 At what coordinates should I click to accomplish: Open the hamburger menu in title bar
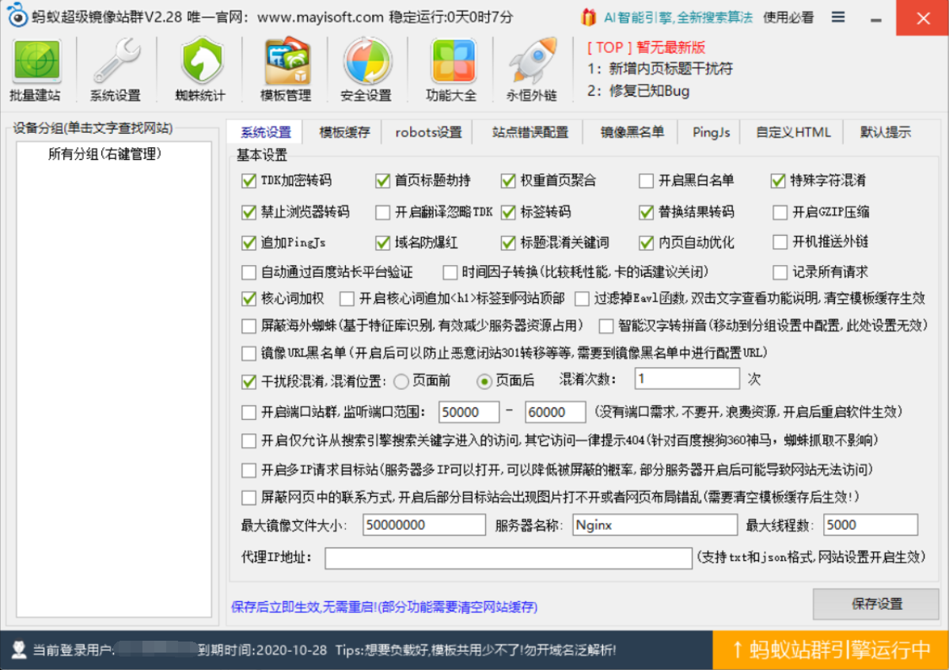click(x=838, y=17)
